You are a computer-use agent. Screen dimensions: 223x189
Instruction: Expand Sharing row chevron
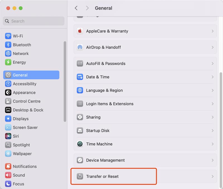[x=212, y=117]
